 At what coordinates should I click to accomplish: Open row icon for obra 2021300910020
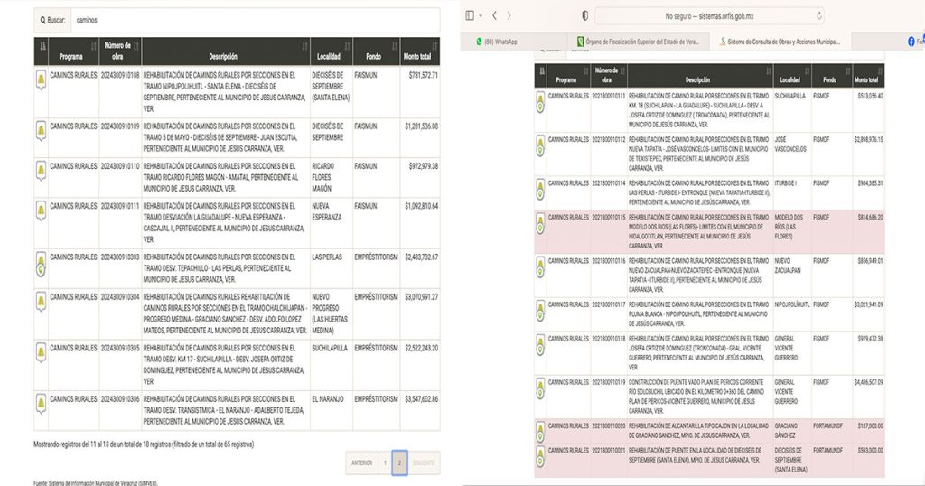coord(540,433)
